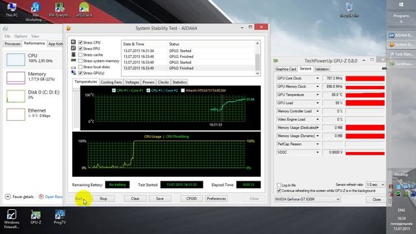The height and width of the screenshot is (234, 416).
Task: Click the cache chip icon beside Stress cache
Action: coord(73,55)
